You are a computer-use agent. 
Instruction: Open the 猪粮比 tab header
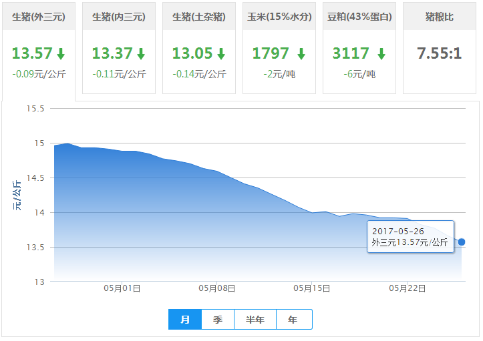(440, 17)
